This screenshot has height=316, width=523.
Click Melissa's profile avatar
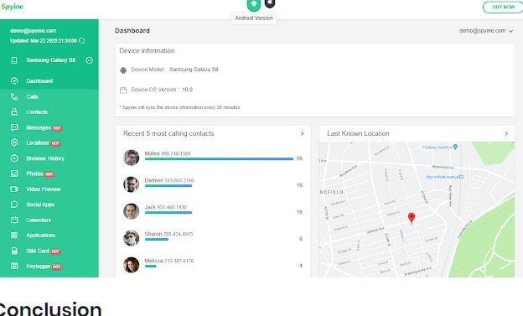click(x=131, y=265)
